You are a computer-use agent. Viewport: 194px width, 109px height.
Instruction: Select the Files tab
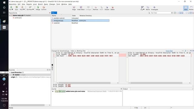click(x=54, y=13)
